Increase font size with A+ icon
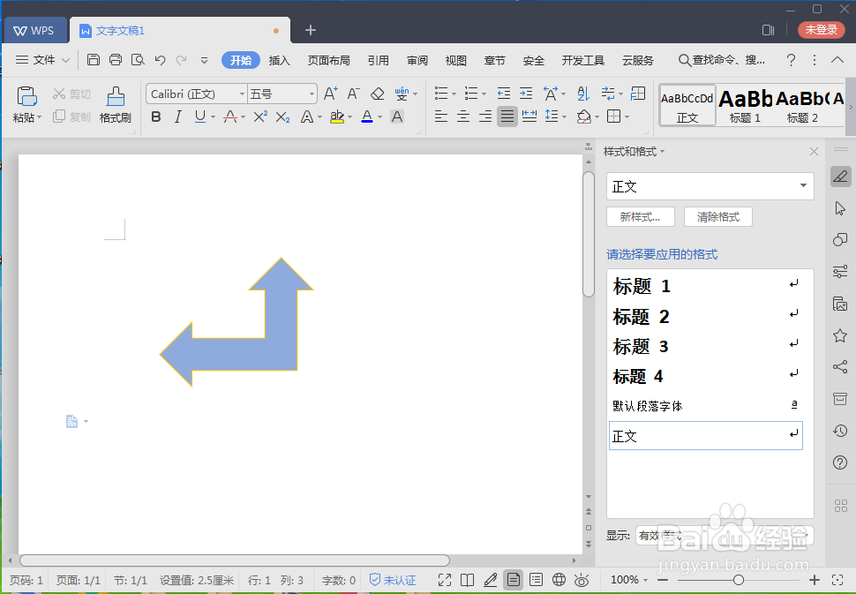Image resolution: width=856 pixels, height=594 pixels. (330, 94)
